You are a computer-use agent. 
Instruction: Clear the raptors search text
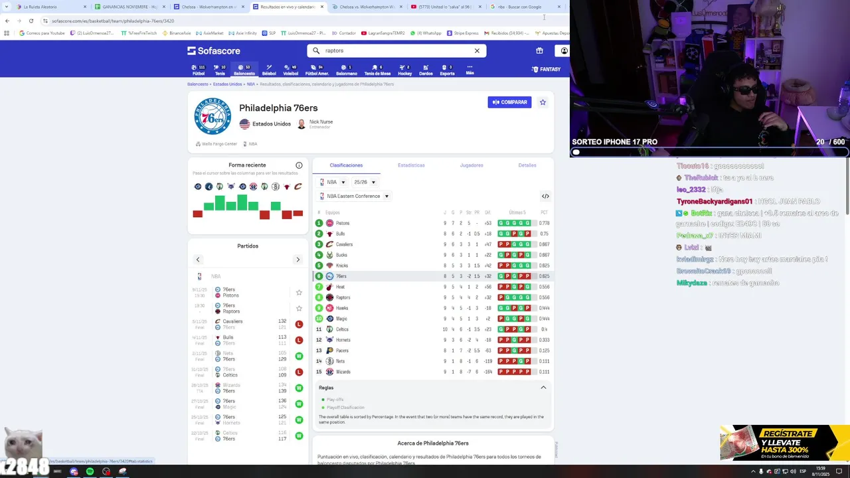pyautogui.click(x=477, y=50)
